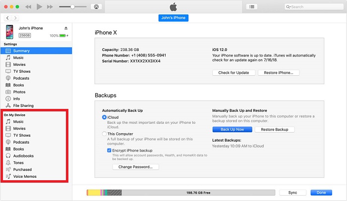Open Music under Settings
Viewport: 347px width, 201px height.
[x=36, y=57]
